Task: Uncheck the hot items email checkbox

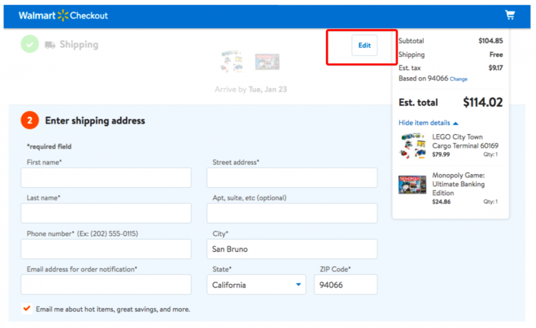Action: (x=27, y=309)
